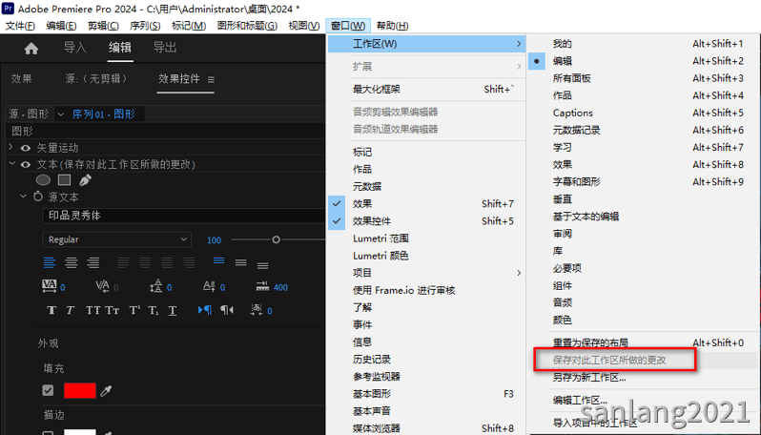Expand the 矢量运动 section
The height and width of the screenshot is (435, 761).
(11, 147)
